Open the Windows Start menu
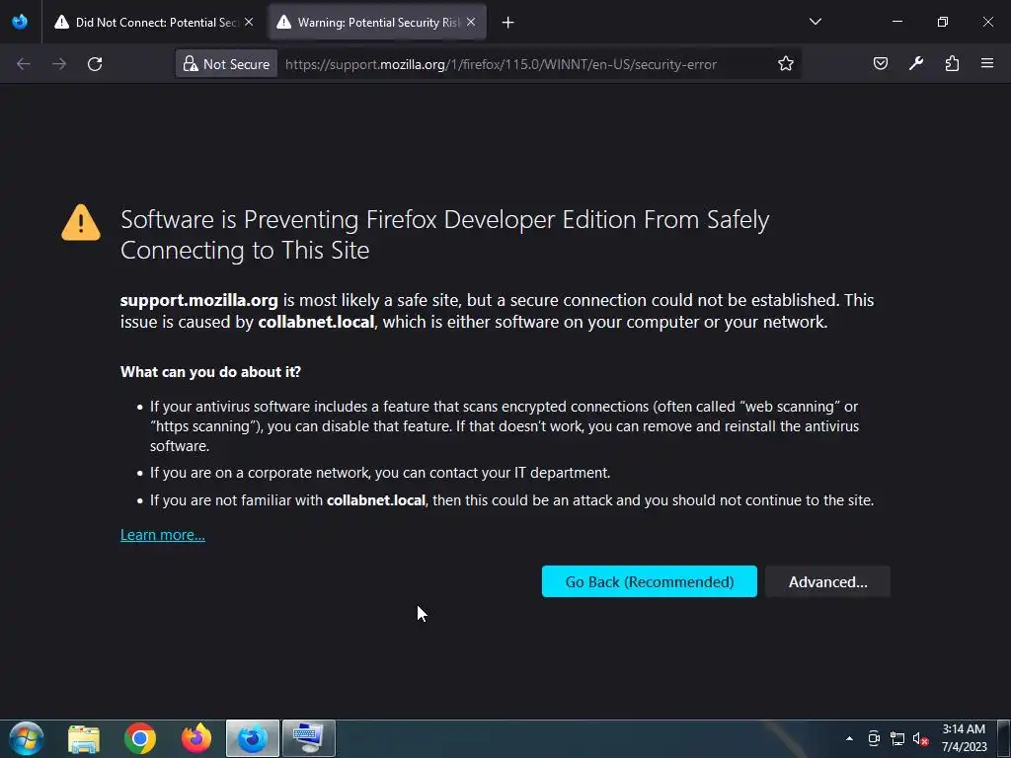 27,738
